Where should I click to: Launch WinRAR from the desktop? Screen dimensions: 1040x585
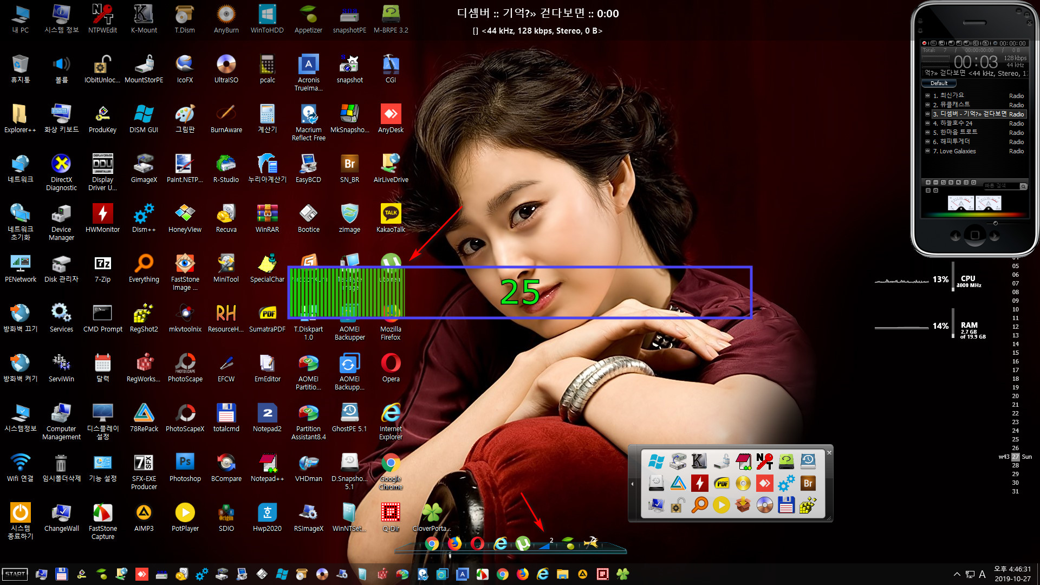click(x=267, y=218)
